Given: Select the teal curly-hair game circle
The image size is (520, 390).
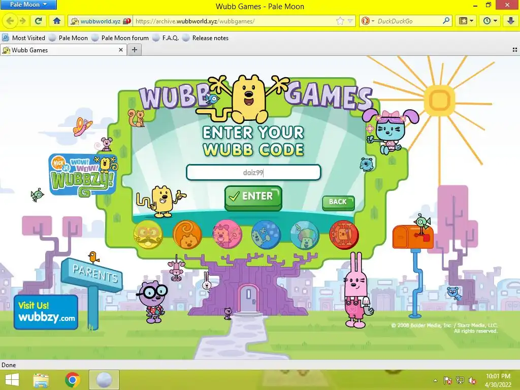Looking at the screenshot, I should 305,235.
